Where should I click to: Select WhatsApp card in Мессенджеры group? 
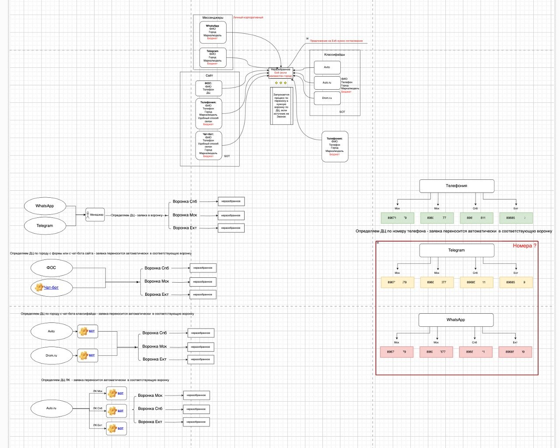pos(213,32)
